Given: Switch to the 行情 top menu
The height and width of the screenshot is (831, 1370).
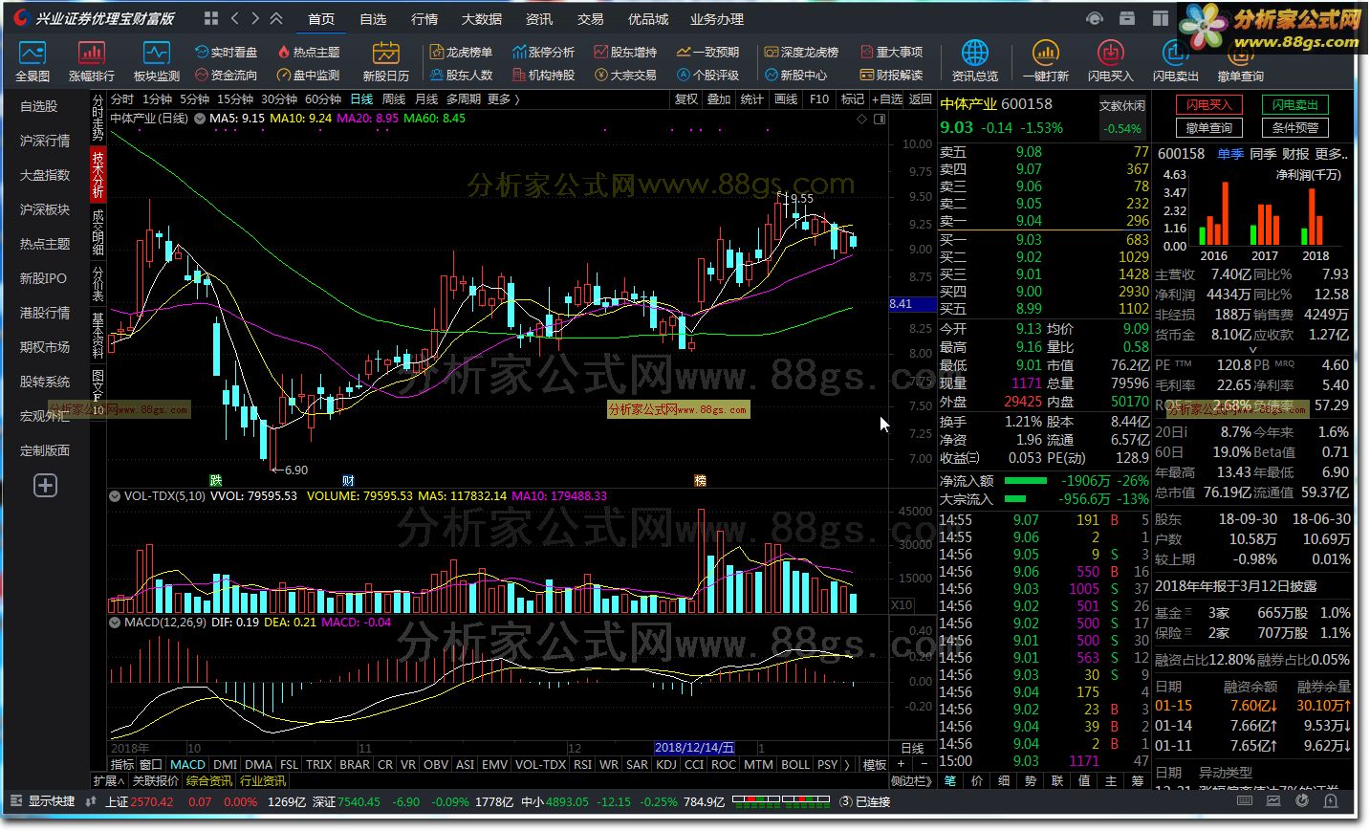Looking at the screenshot, I should coord(424,19).
